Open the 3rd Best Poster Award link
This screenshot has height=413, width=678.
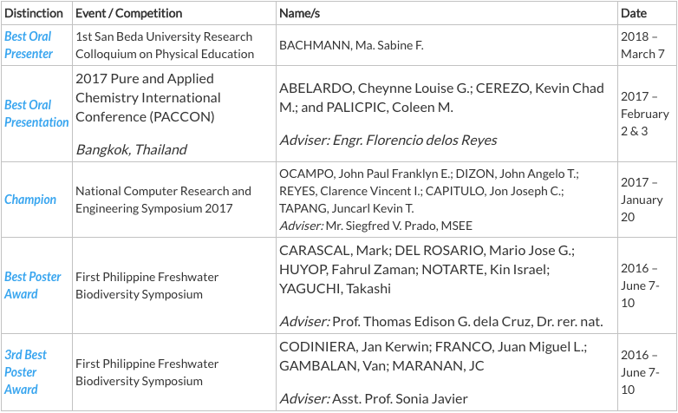coord(25,372)
